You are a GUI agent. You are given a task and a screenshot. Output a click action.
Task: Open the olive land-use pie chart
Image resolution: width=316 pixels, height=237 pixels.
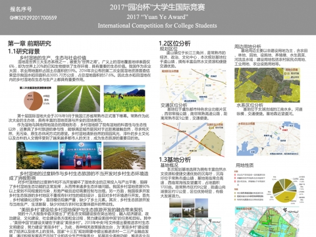(285, 190)
